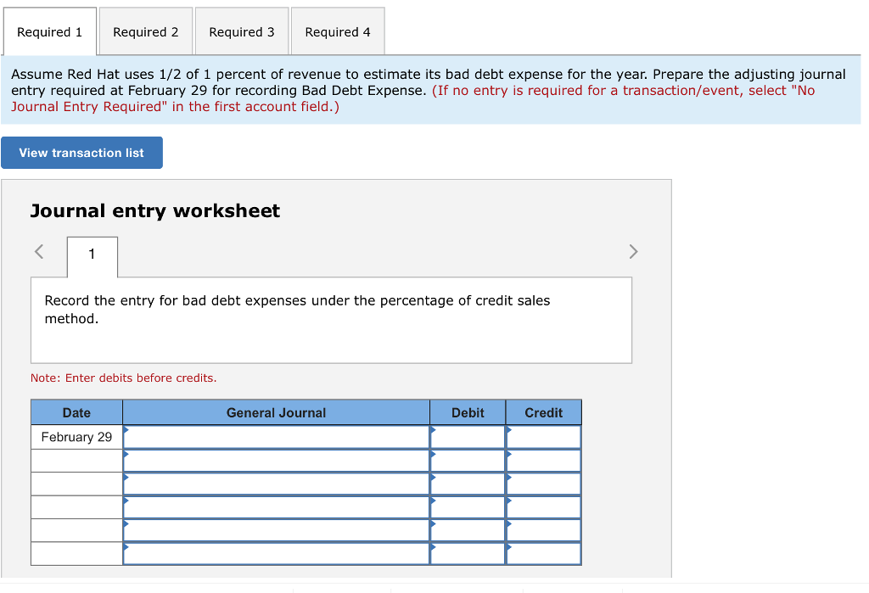Click the Debit cell in the last row

tap(468, 554)
